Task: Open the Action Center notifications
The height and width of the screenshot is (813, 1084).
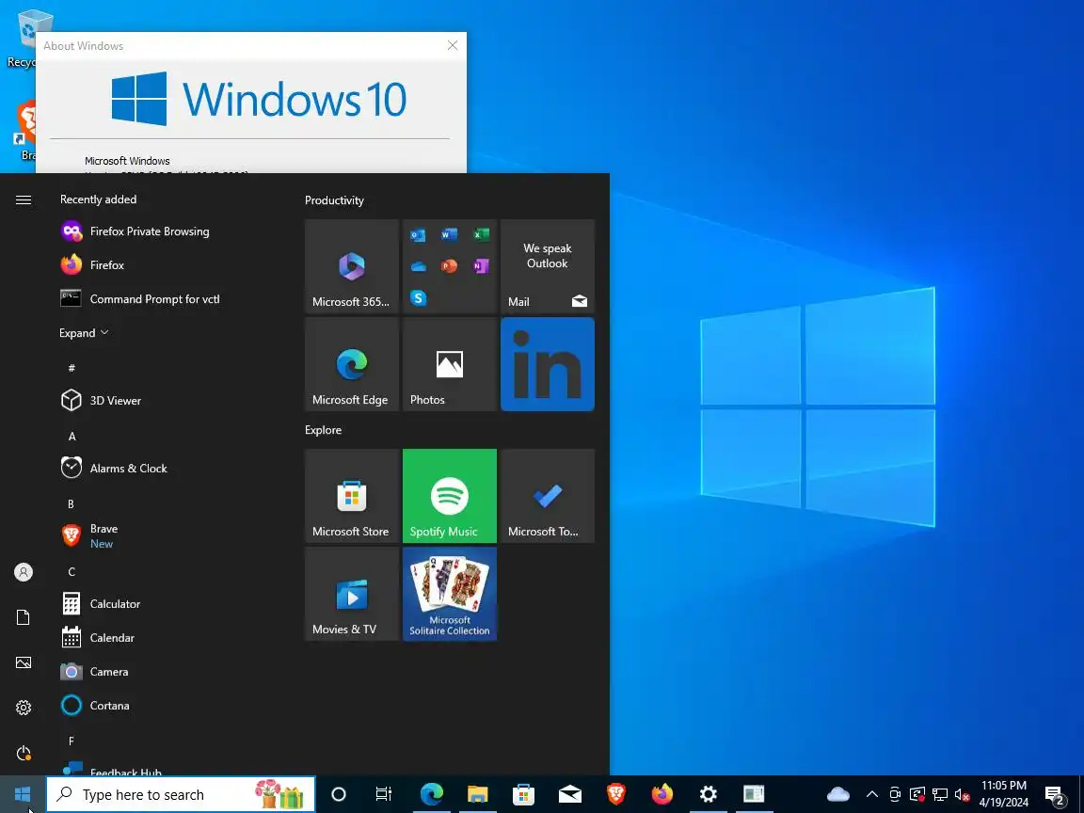Action: click(x=1055, y=794)
